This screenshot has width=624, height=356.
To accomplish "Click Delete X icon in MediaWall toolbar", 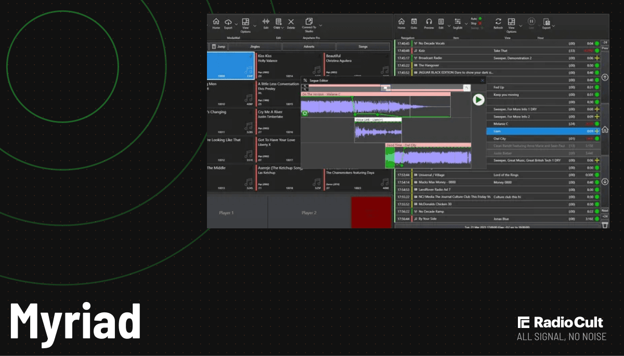I will point(291,22).
